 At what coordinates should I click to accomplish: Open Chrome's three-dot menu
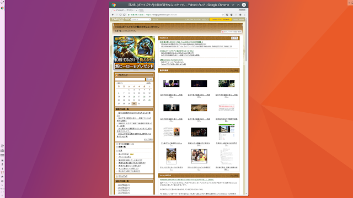245,15
